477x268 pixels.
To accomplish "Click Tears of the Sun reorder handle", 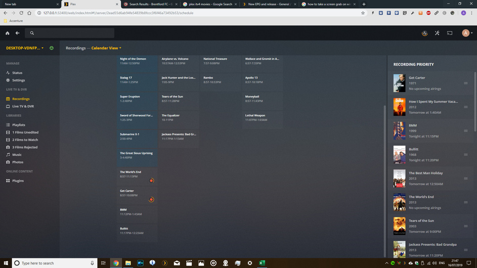I will coord(466,226).
